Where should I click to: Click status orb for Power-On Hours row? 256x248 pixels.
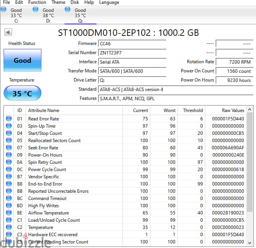[x=9, y=155]
